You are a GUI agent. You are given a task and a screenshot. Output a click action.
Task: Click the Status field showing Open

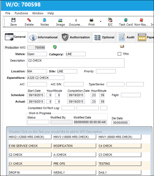[x=37, y=54]
